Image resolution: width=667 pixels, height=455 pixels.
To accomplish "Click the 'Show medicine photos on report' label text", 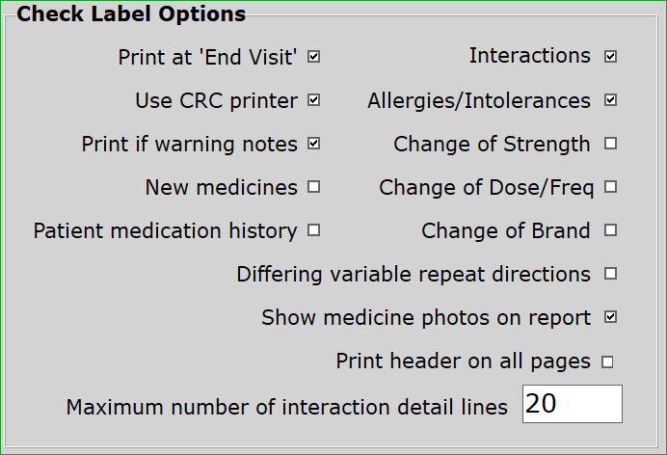I will tap(426, 317).
